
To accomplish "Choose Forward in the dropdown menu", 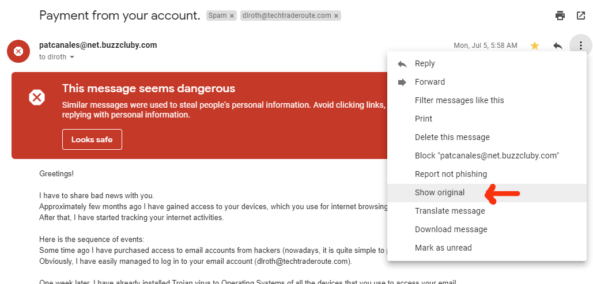I will (x=429, y=82).
